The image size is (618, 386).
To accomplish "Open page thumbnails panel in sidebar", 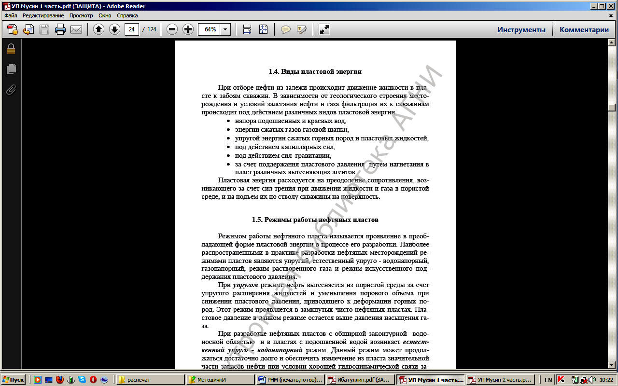I will (11, 69).
